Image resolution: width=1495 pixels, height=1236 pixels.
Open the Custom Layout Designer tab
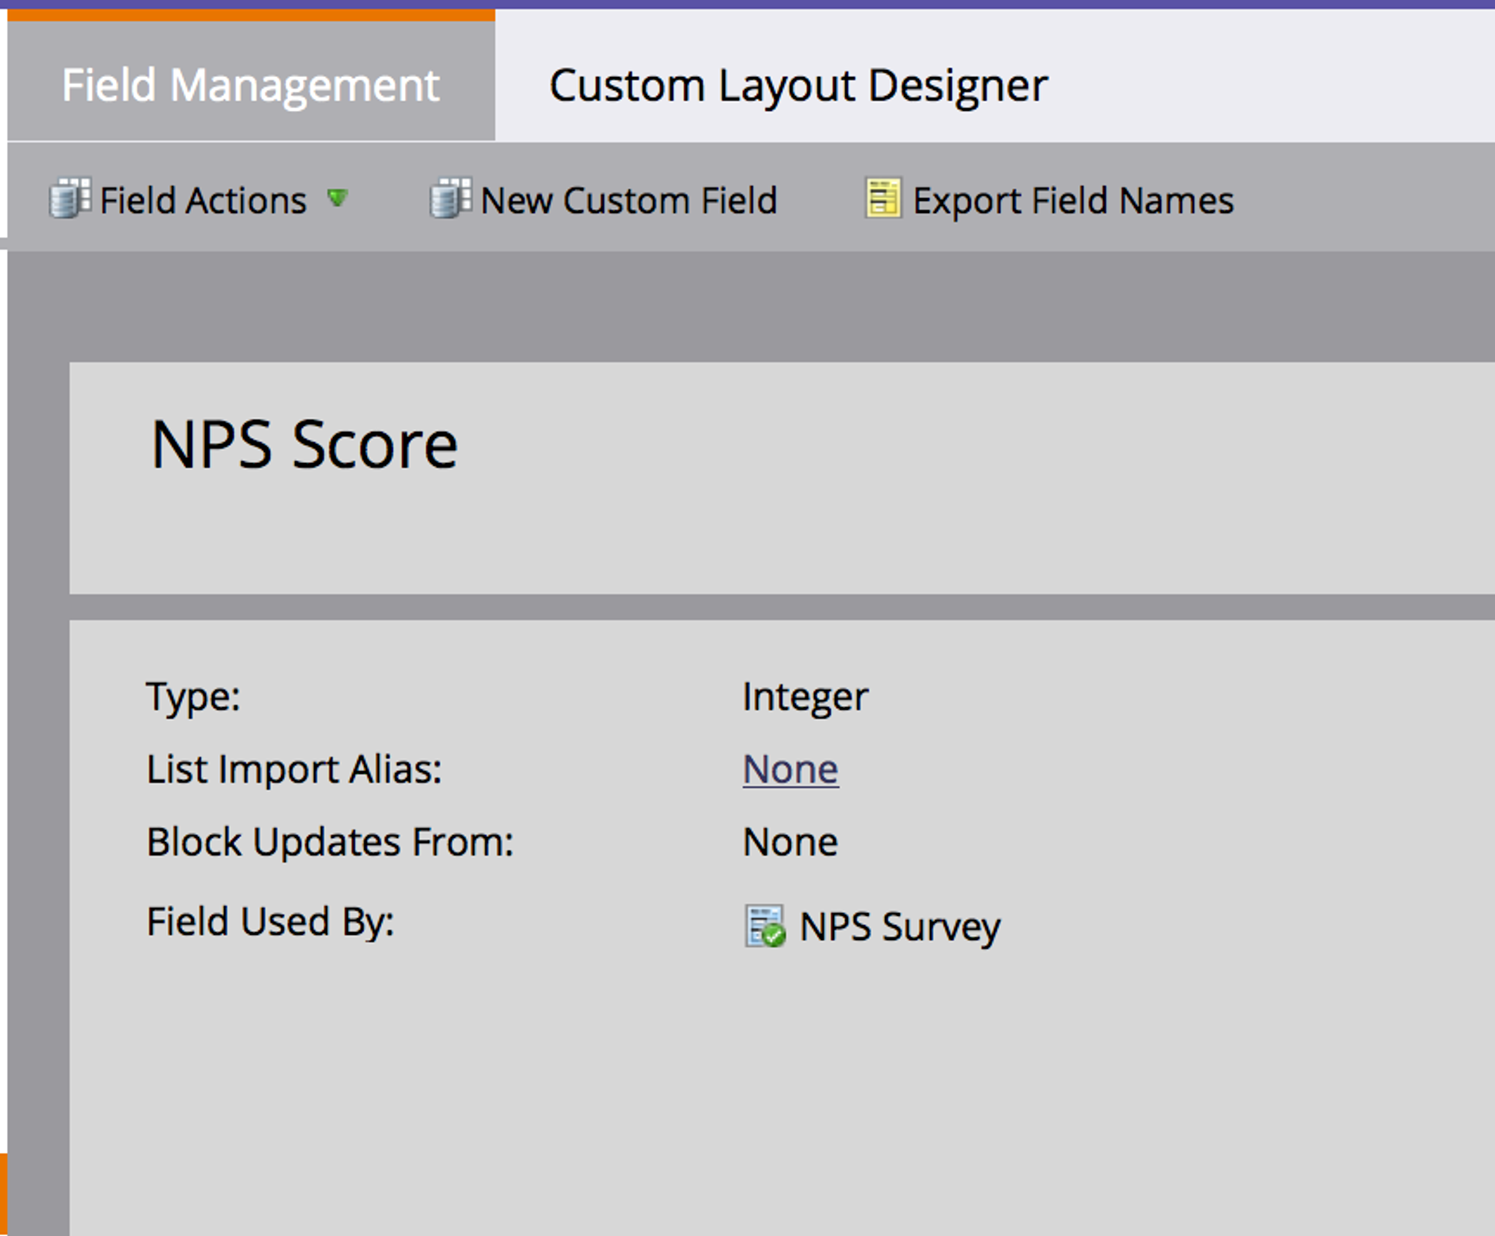798,85
